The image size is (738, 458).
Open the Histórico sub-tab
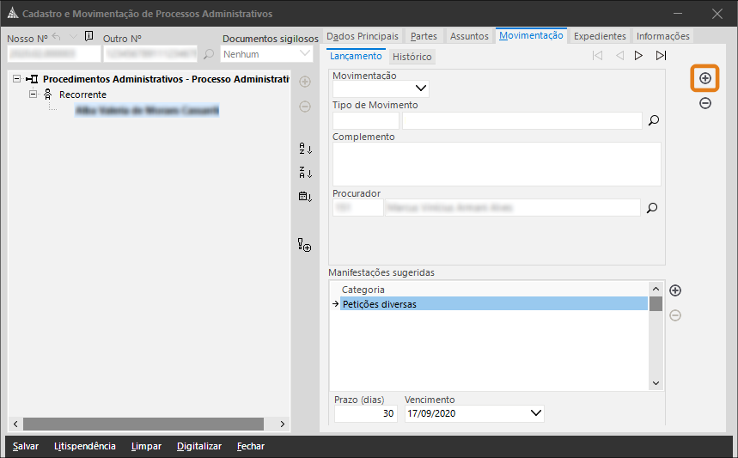click(x=412, y=57)
